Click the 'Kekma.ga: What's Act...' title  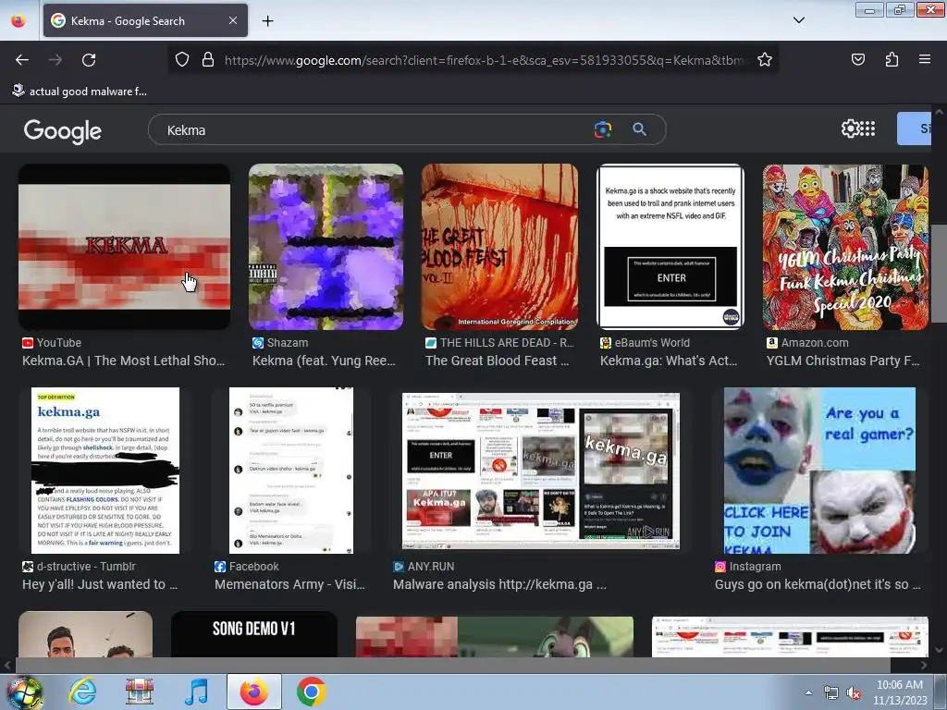pyautogui.click(x=669, y=361)
